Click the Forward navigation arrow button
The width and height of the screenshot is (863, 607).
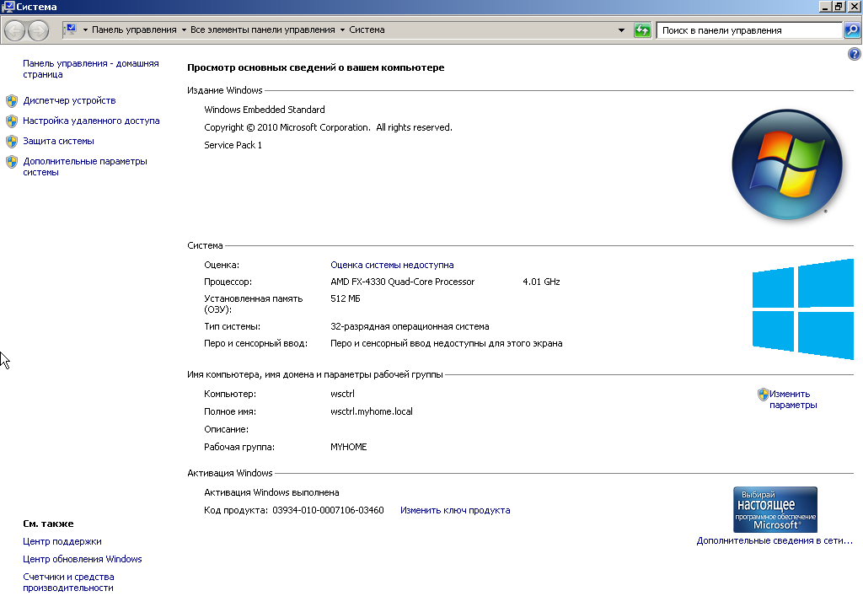coord(38,30)
